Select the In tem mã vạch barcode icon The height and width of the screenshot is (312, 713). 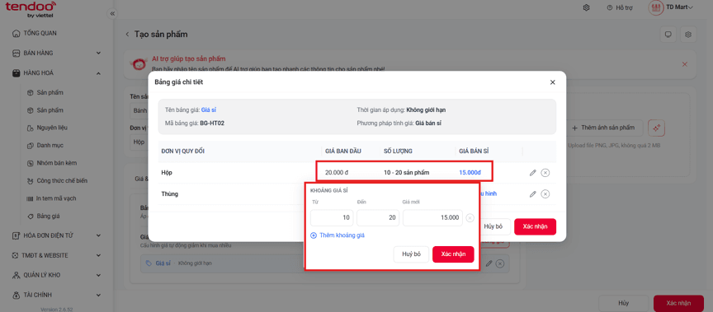[x=30, y=198]
